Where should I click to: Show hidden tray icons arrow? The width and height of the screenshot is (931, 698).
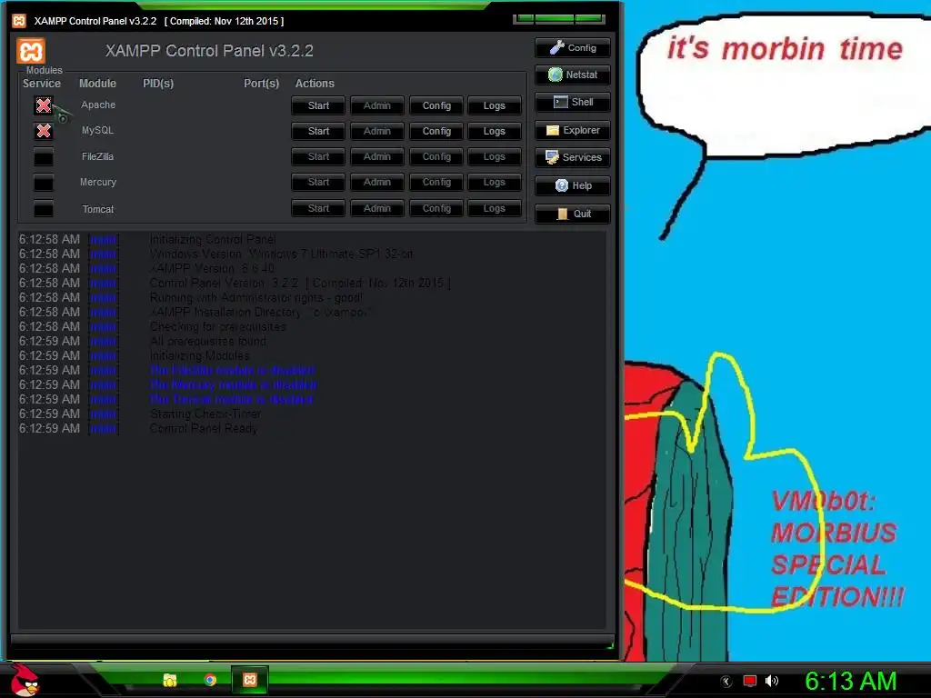[x=726, y=682]
